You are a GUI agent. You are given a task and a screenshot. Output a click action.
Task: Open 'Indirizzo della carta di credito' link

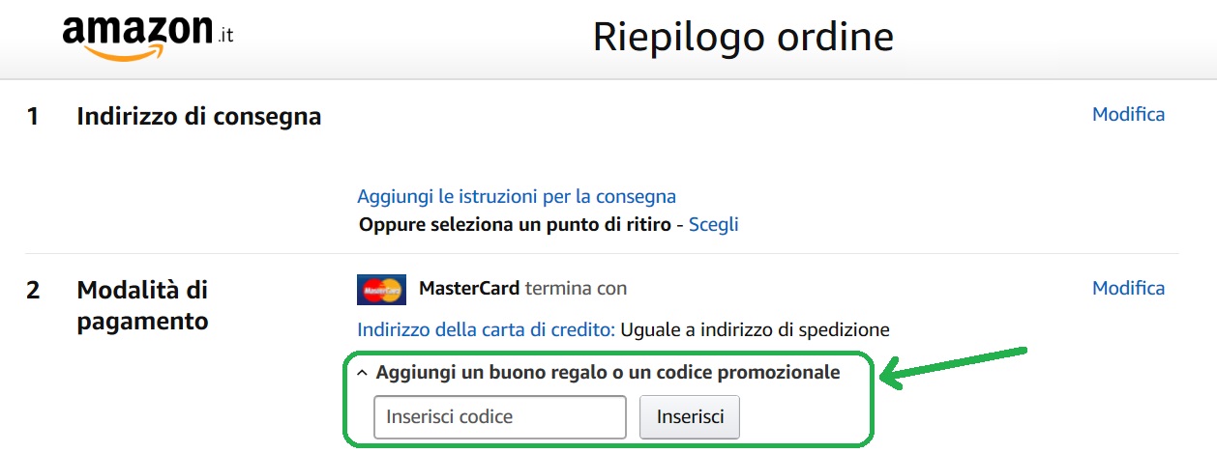click(486, 329)
